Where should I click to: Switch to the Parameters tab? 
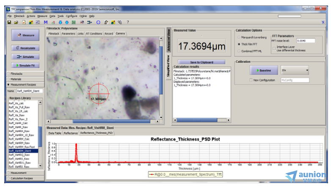coord(69,33)
